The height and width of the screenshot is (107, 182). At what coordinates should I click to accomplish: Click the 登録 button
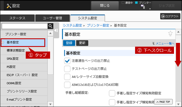69,43
